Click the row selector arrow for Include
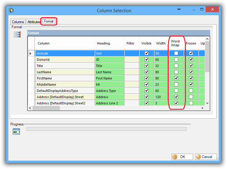 coord(31,53)
